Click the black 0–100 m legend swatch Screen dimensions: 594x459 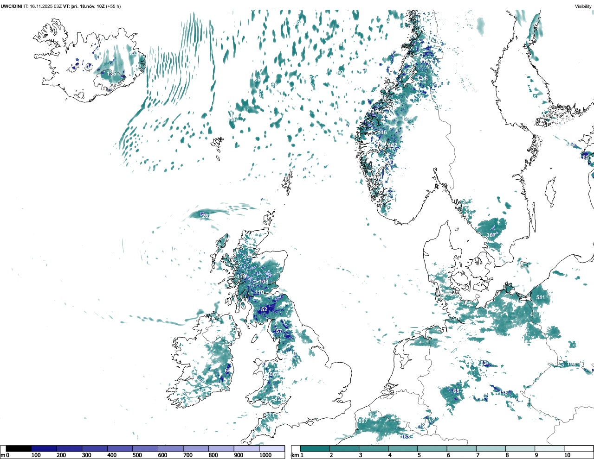pyautogui.click(x=19, y=449)
